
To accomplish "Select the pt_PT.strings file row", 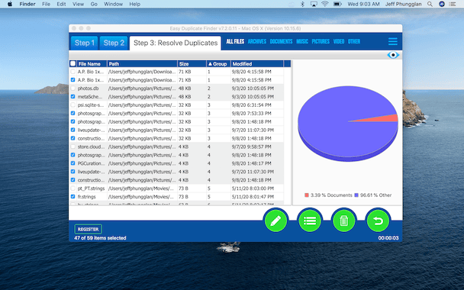I will pos(176,188).
